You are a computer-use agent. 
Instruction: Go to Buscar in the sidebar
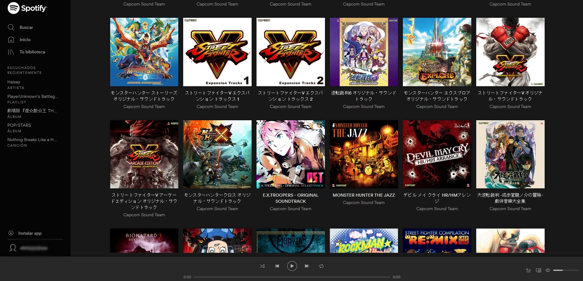[26, 27]
